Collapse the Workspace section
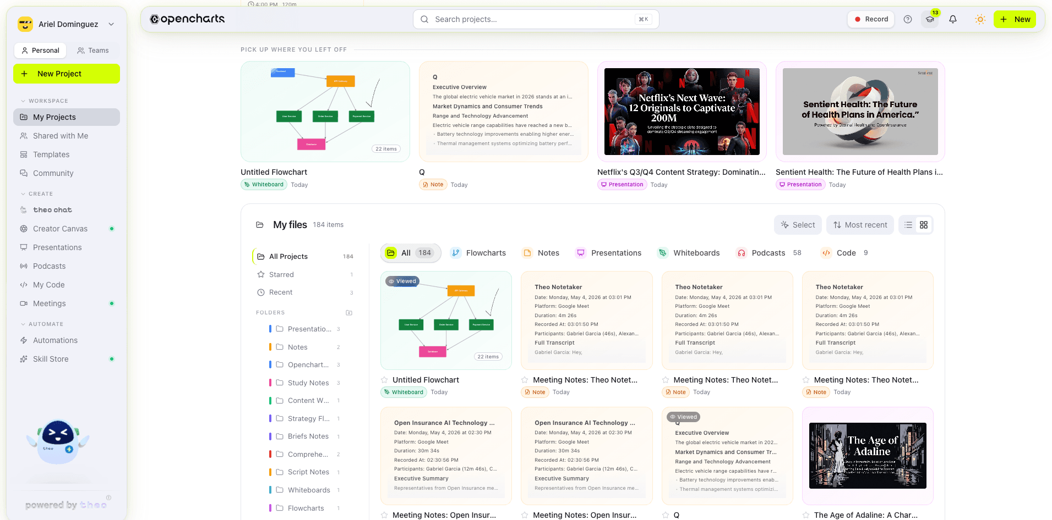The height and width of the screenshot is (520, 1052). [x=44, y=101]
